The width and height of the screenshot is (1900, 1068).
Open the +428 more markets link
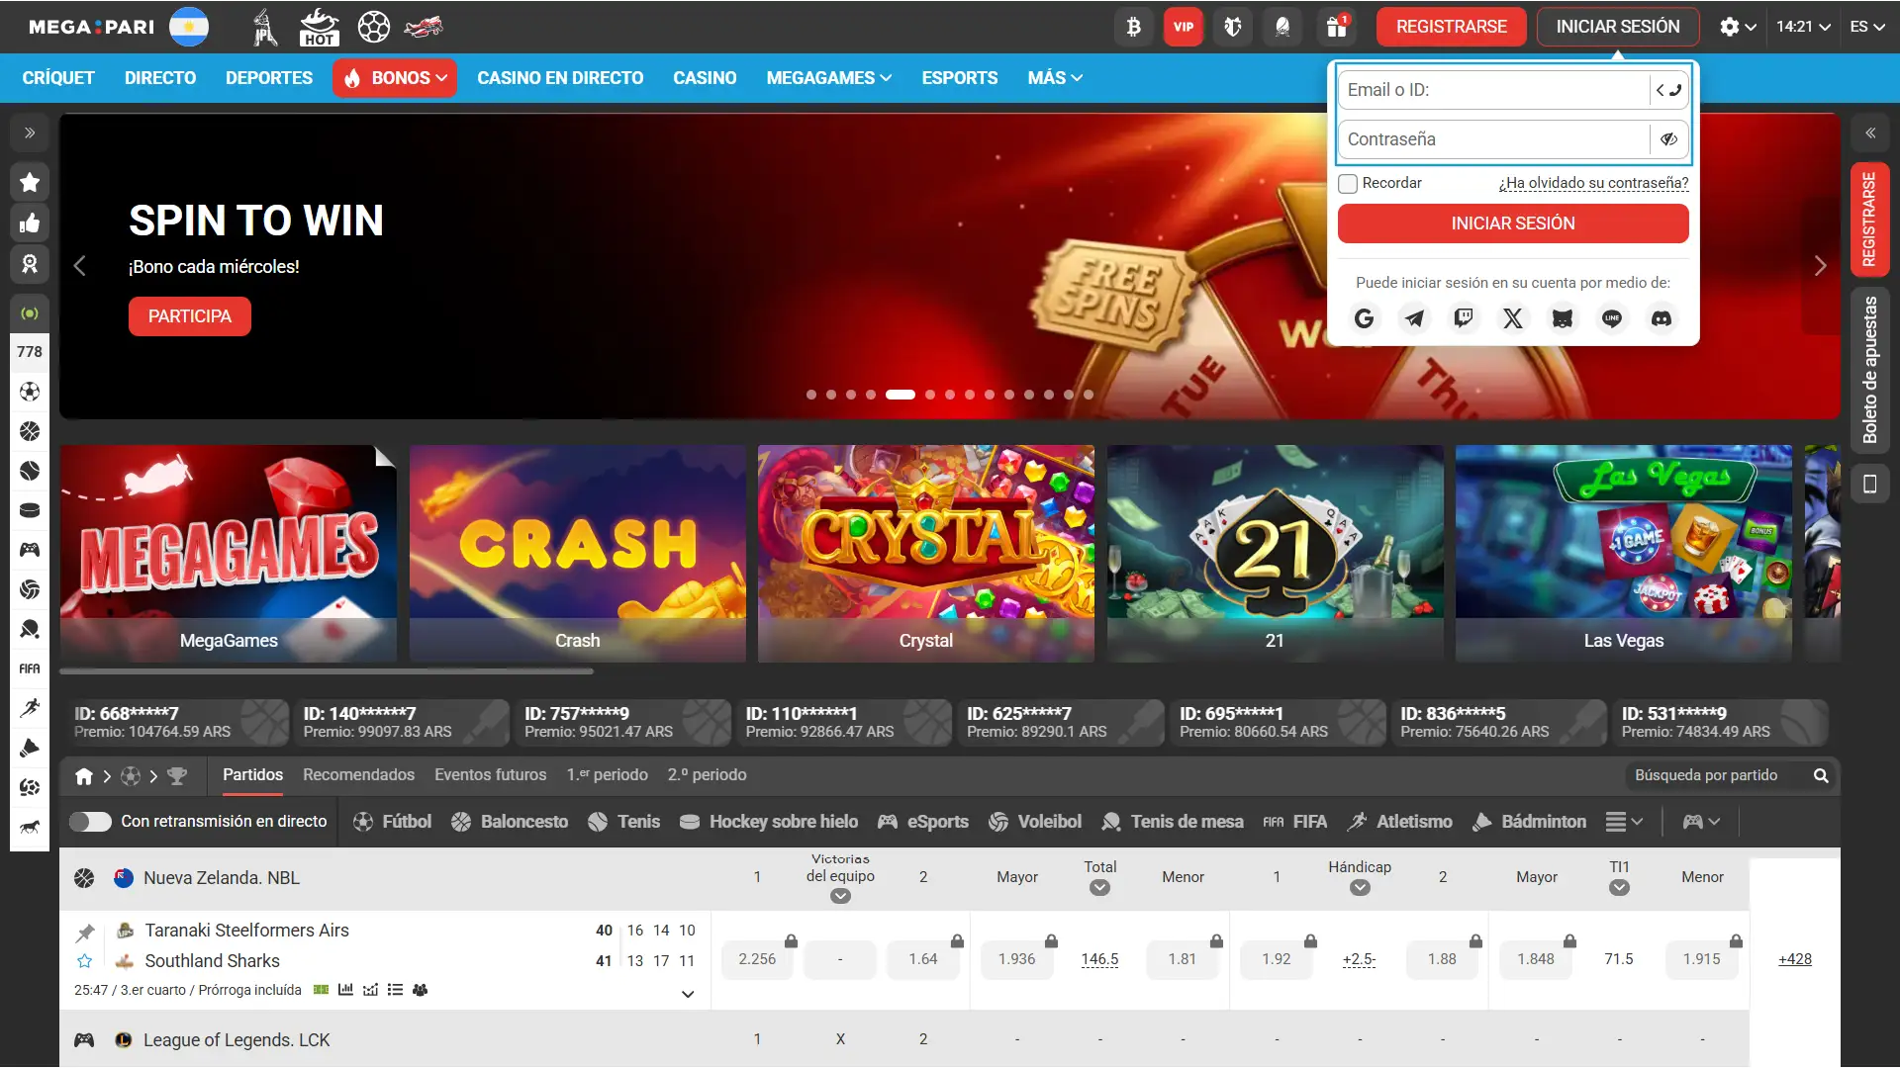(1795, 959)
